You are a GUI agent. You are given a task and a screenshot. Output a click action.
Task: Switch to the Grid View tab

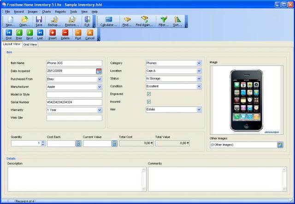click(x=30, y=44)
